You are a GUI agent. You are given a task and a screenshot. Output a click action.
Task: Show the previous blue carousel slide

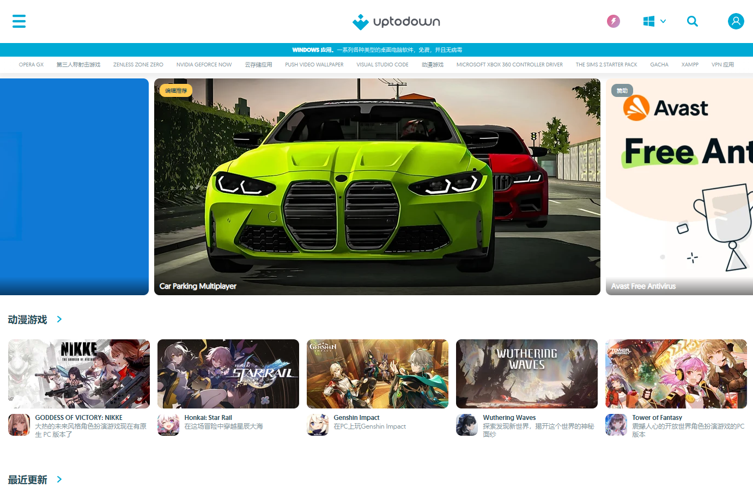click(x=74, y=187)
